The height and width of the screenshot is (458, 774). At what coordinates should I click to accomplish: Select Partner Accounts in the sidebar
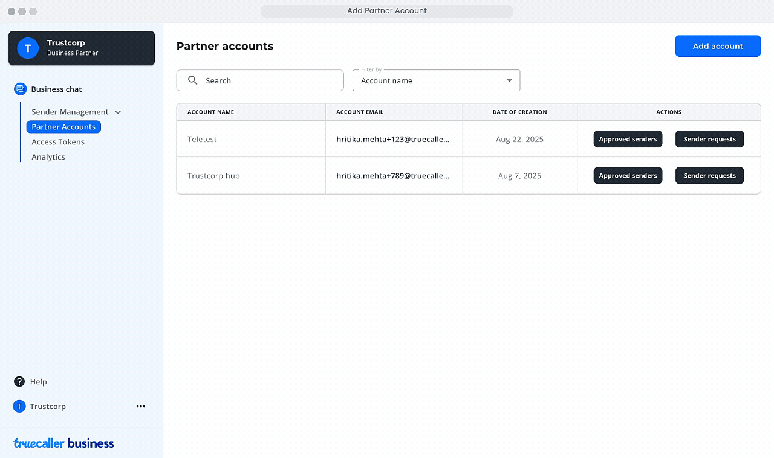point(63,127)
